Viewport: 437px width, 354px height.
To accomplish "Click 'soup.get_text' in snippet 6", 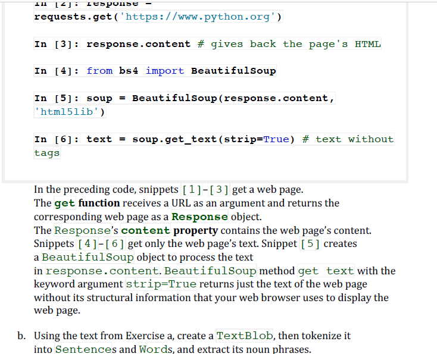I will point(175,139).
